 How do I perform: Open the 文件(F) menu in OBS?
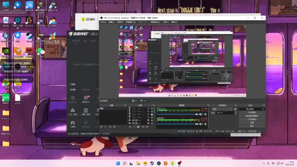click(x=103, y=22)
